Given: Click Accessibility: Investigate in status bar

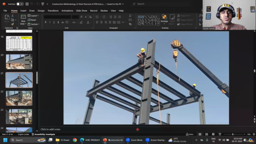Looking at the screenshot, I should 43,134.
